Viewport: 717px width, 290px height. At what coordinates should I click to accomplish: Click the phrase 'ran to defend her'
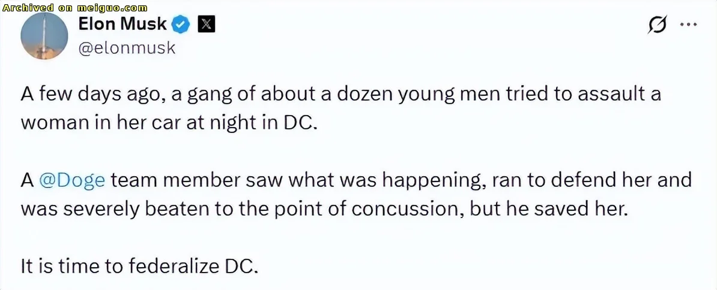pos(570,181)
